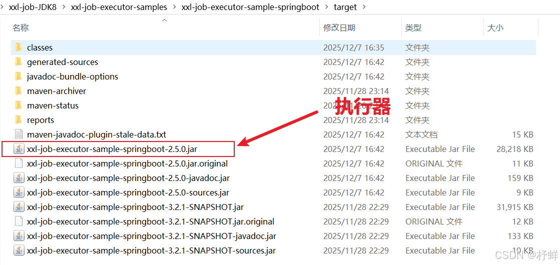
Task: Click the file icon of 3.2.1-SNAPSHOT.jar.original
Action: pos(19,221)
